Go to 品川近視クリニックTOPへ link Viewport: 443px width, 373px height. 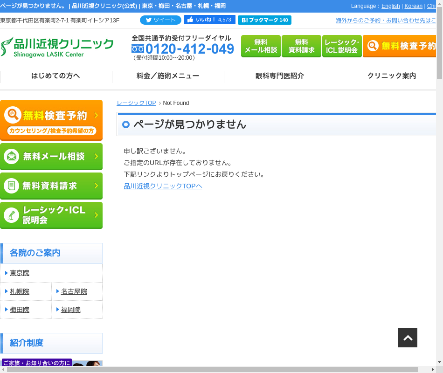pyautogui.click(x=163, y=186)
